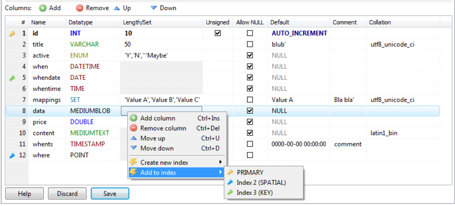Click the Help button
Screen dimensions: 455x206
click(25, 194)
